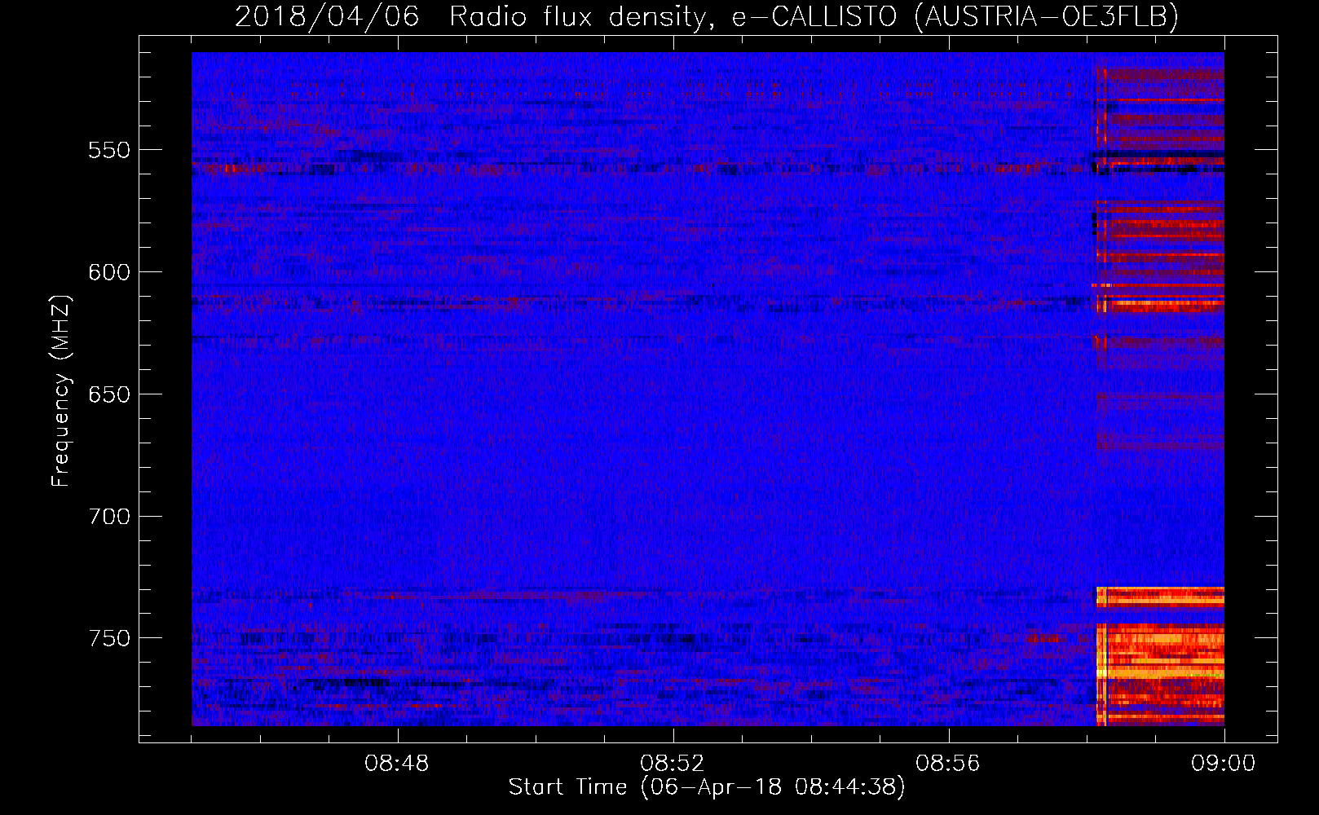Click the 'Frequency (MHZ)' axis label
The image size is (1319, 815).
coord(61,391)
